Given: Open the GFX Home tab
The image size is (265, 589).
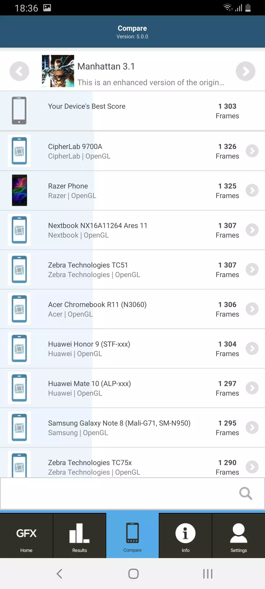Looking at the screenshot, I should coord(26,536).
